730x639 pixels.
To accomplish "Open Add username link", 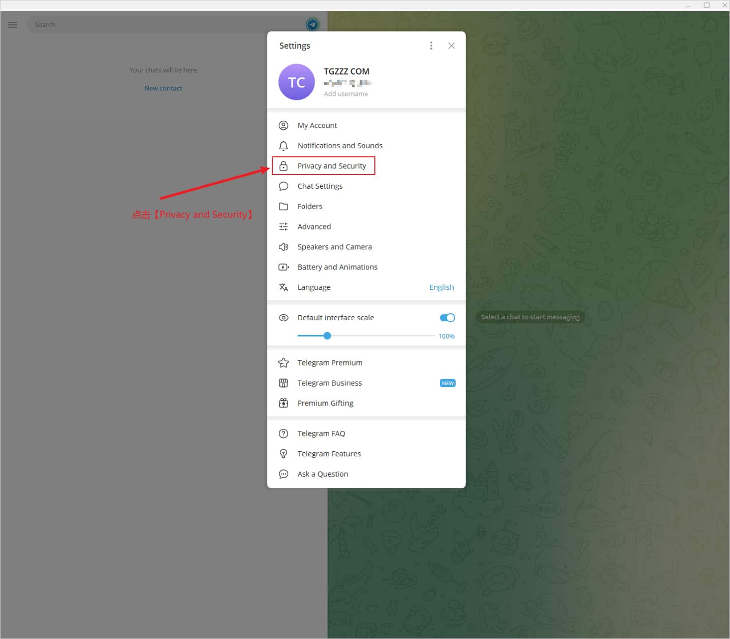I will (x=346, y=94).
